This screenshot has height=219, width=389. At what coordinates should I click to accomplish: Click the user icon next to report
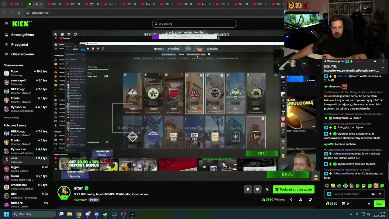click(x=310, y=200)
